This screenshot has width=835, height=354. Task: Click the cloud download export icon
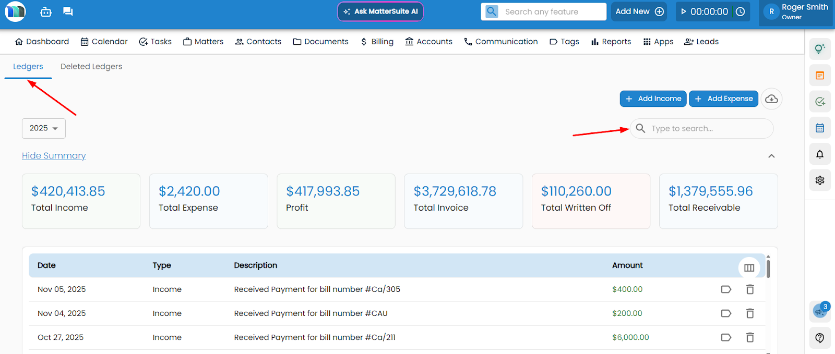tap(771, 99)
